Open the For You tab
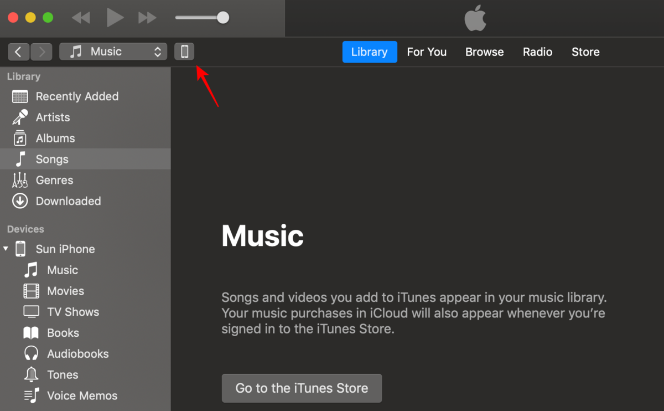Screen dimensions: 664x411 point(427,52)
